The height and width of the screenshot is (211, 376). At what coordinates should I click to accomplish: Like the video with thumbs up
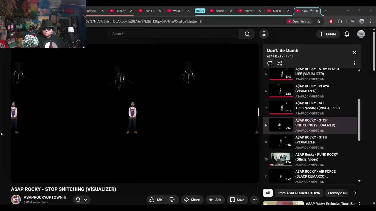coord(156,200)
